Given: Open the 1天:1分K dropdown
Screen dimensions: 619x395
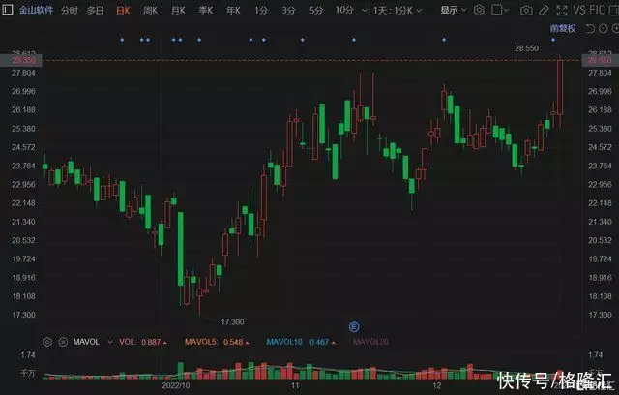Looking at the screenshot, I should [398, 11].
